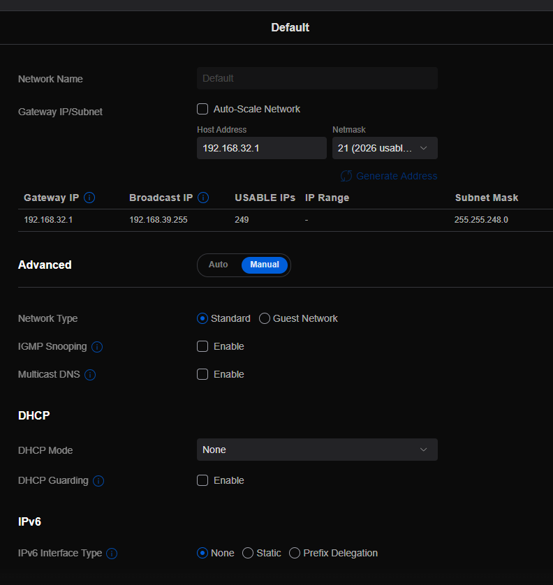Screen dimensions: 553x585
Task: Click the Multicast DNS info icon
Action: coord(90,375)
